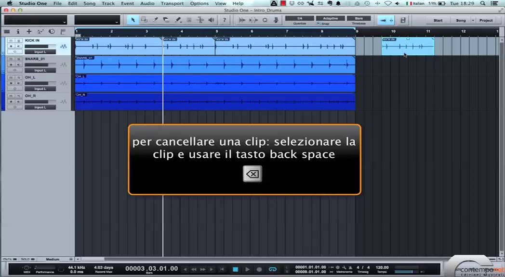The width and height of the screenshot is (505, 277).
Task: Select the Eraser tool
Action: pos(166,20)
